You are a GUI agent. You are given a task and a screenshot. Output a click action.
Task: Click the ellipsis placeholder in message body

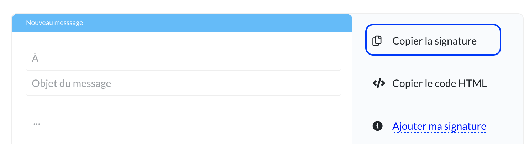36,124
